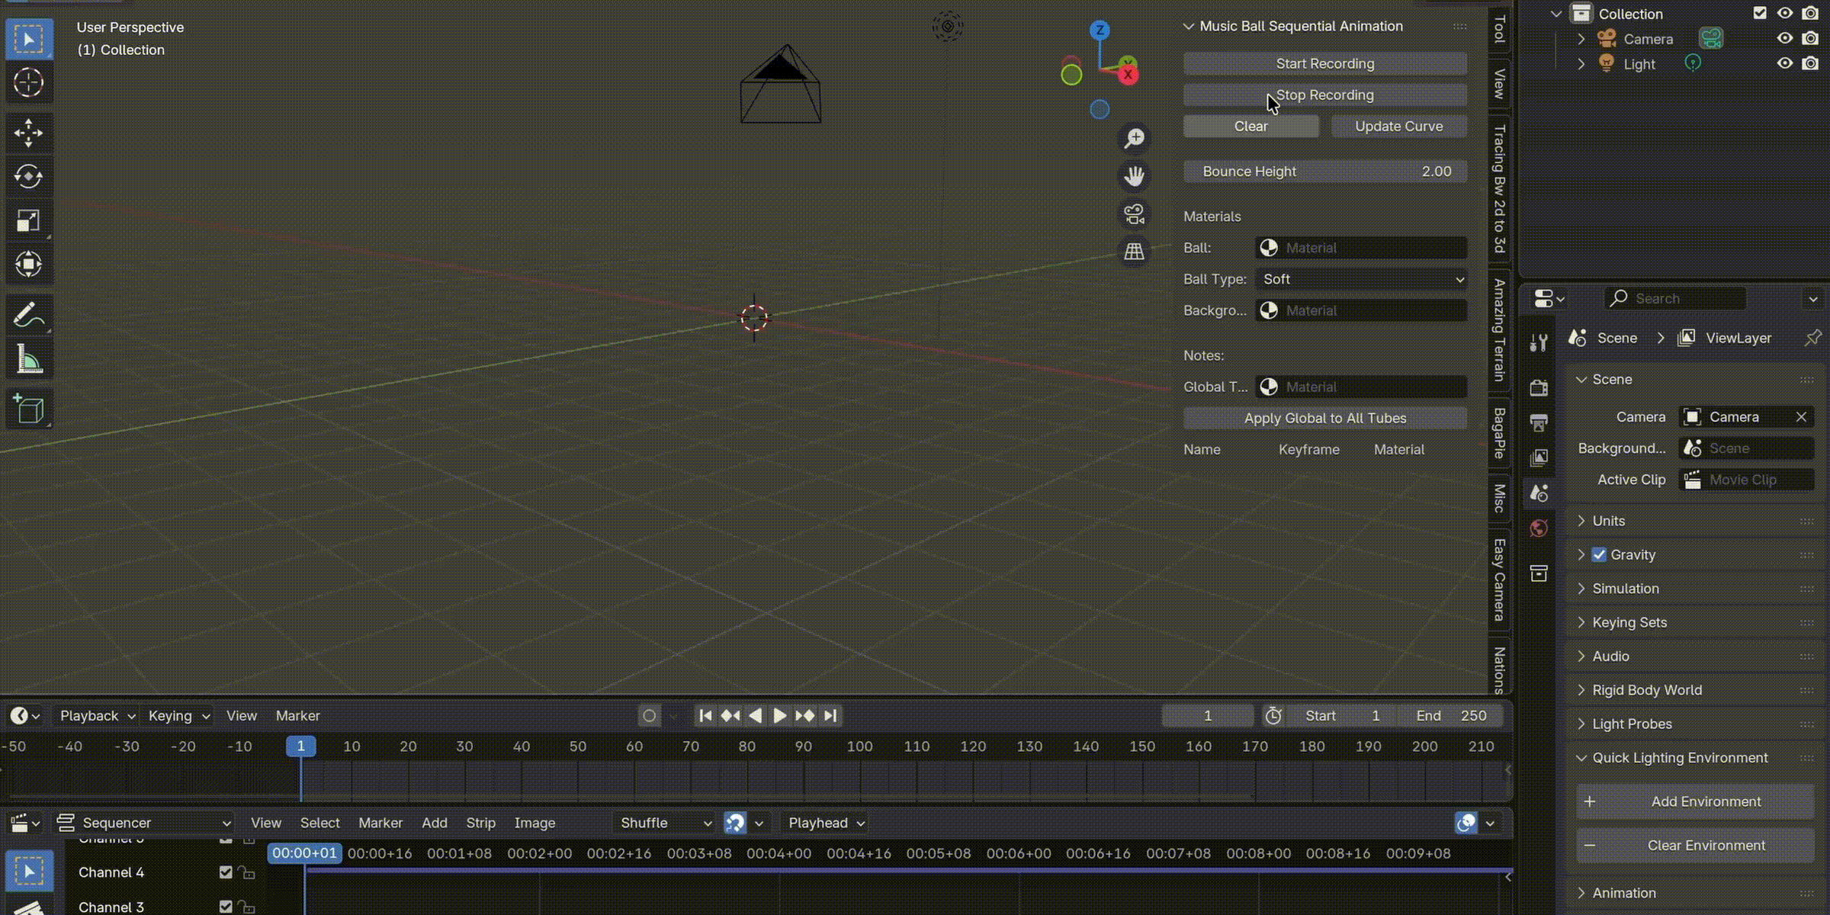Open the BagaPie sidebar tab
Viewport: 1830px width, 915px height.
click(x=1499, y=432)
